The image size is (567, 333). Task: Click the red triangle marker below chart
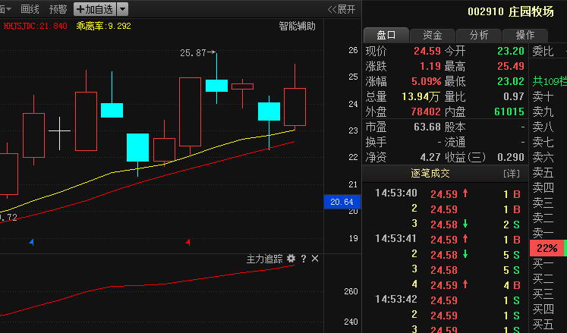click(x=187, y=241)
